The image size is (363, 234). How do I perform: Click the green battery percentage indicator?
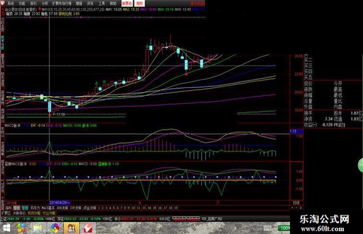[283, 228]
